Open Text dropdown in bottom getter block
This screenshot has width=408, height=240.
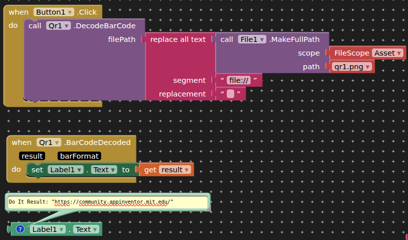tap(86, 229)
